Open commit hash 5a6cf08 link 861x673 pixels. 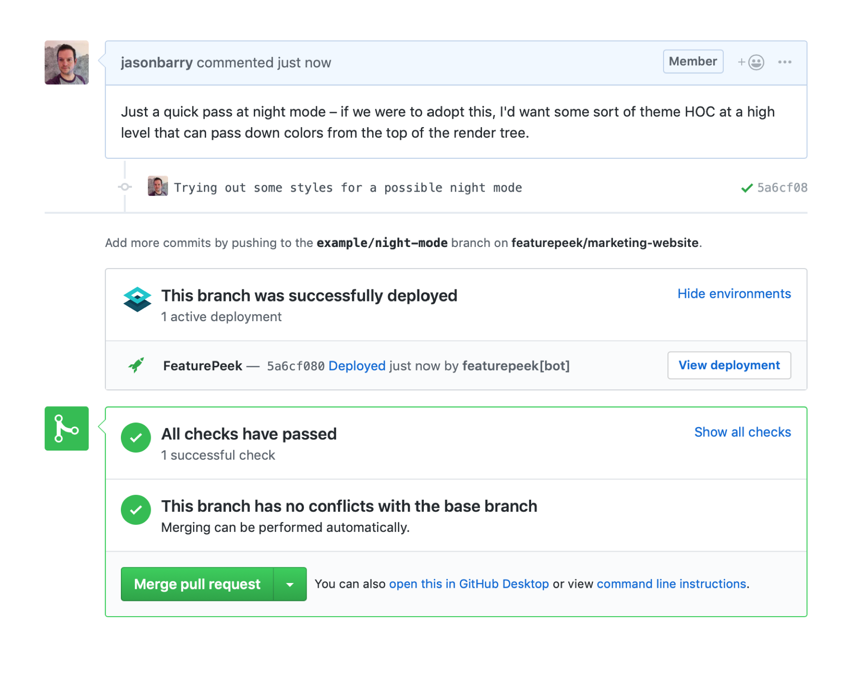pyautogui.click(x=782, y=188)
